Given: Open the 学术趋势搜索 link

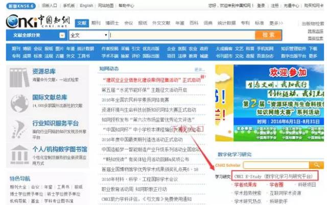Looking at the screenshot, I should [x=248, y=193].
